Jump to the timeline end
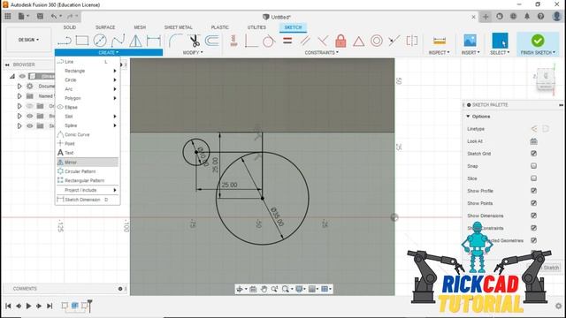The image size is (566, 318). [50, 307]
